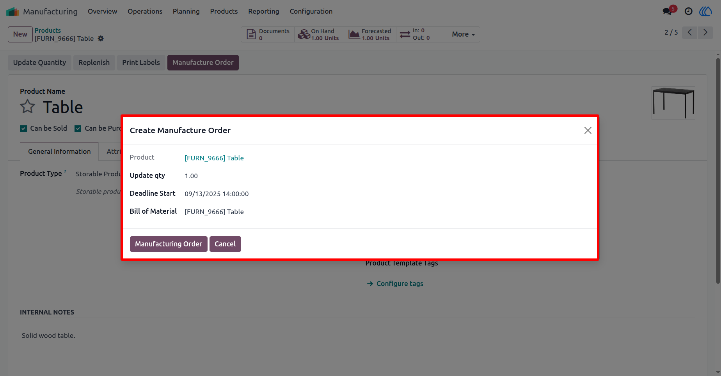
Task: Open the gear actions menu beside Table
Action: 101,39
